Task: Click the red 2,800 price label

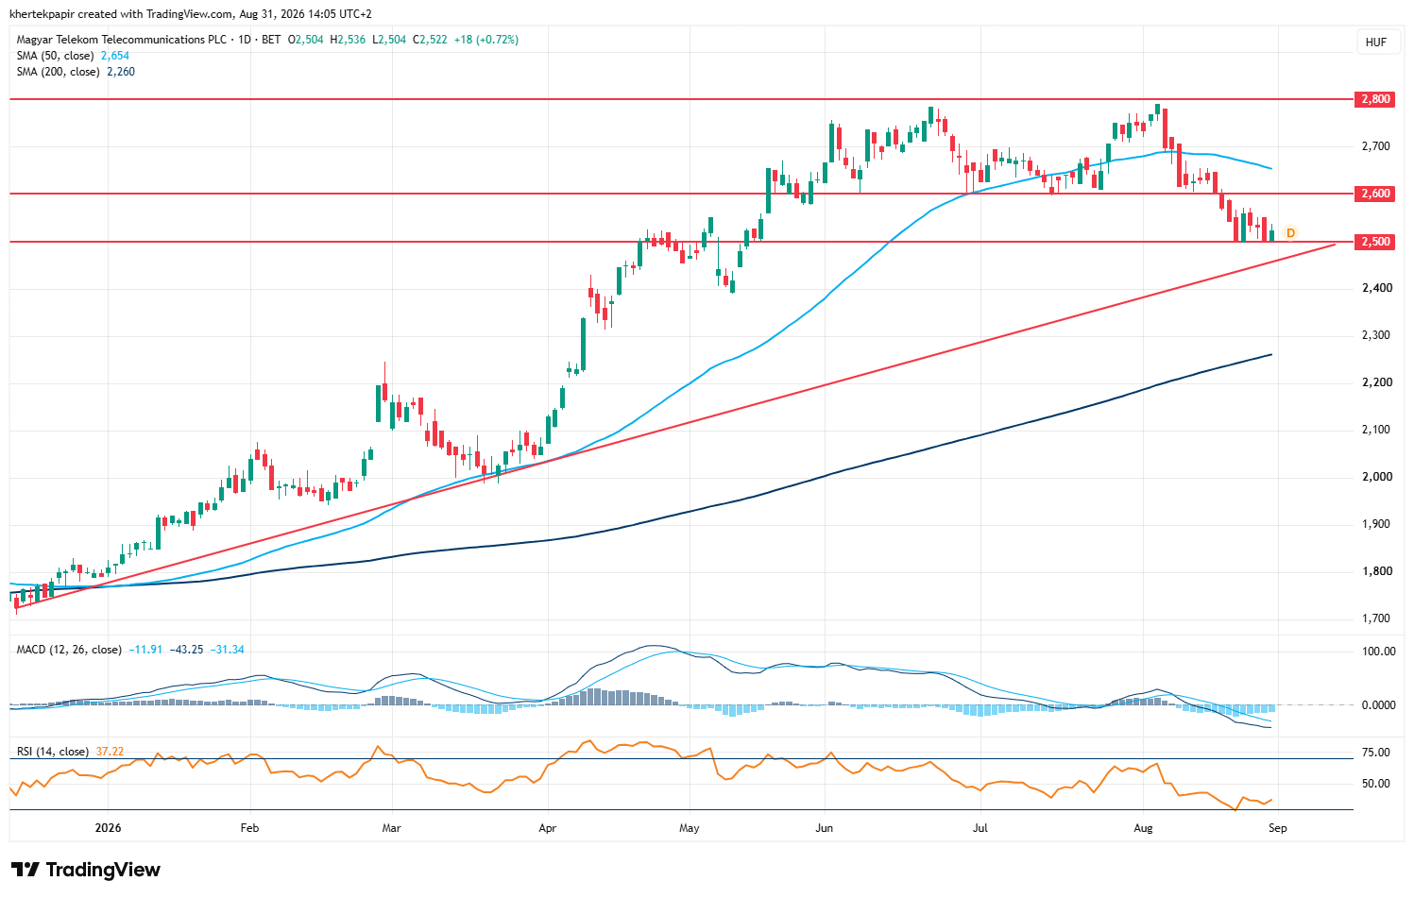Action: point(1375,99)
